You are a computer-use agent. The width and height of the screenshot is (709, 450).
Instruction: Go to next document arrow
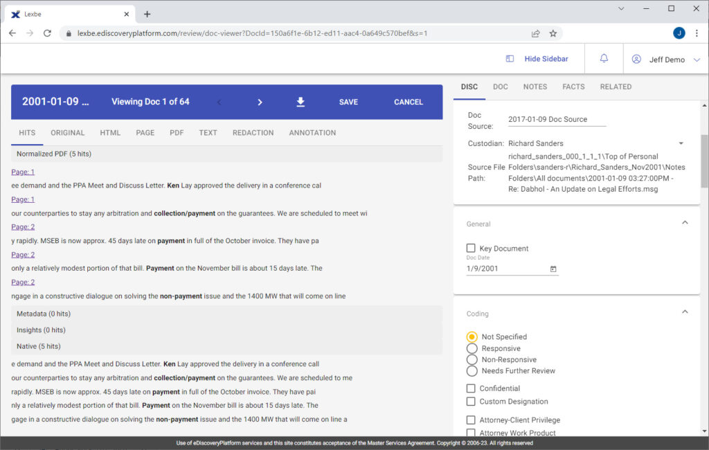click(x=260, y=102)
